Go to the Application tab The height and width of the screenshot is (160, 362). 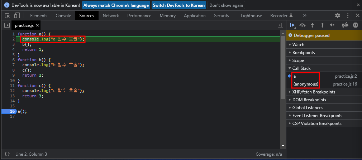pyautogui.click(x=195, y=16)
